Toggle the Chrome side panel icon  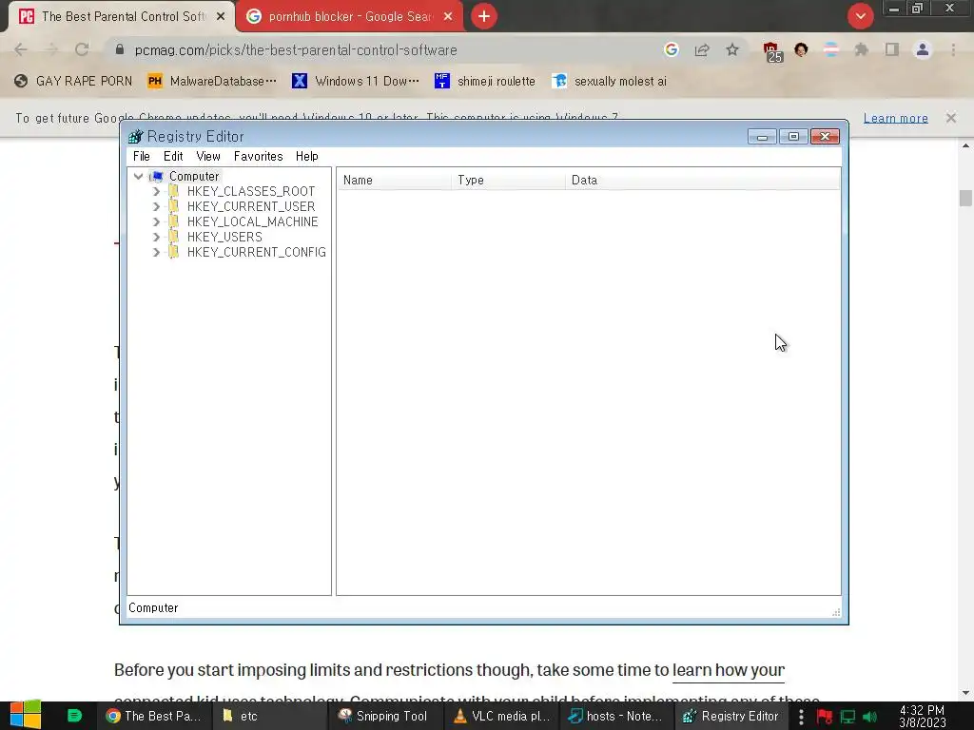(x=892, y=49)
